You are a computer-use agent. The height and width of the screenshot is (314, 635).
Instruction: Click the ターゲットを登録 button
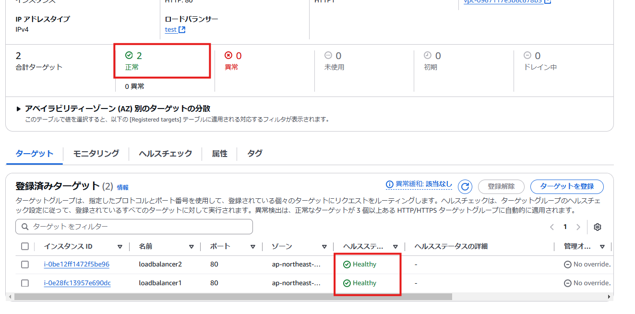(567, 186)
